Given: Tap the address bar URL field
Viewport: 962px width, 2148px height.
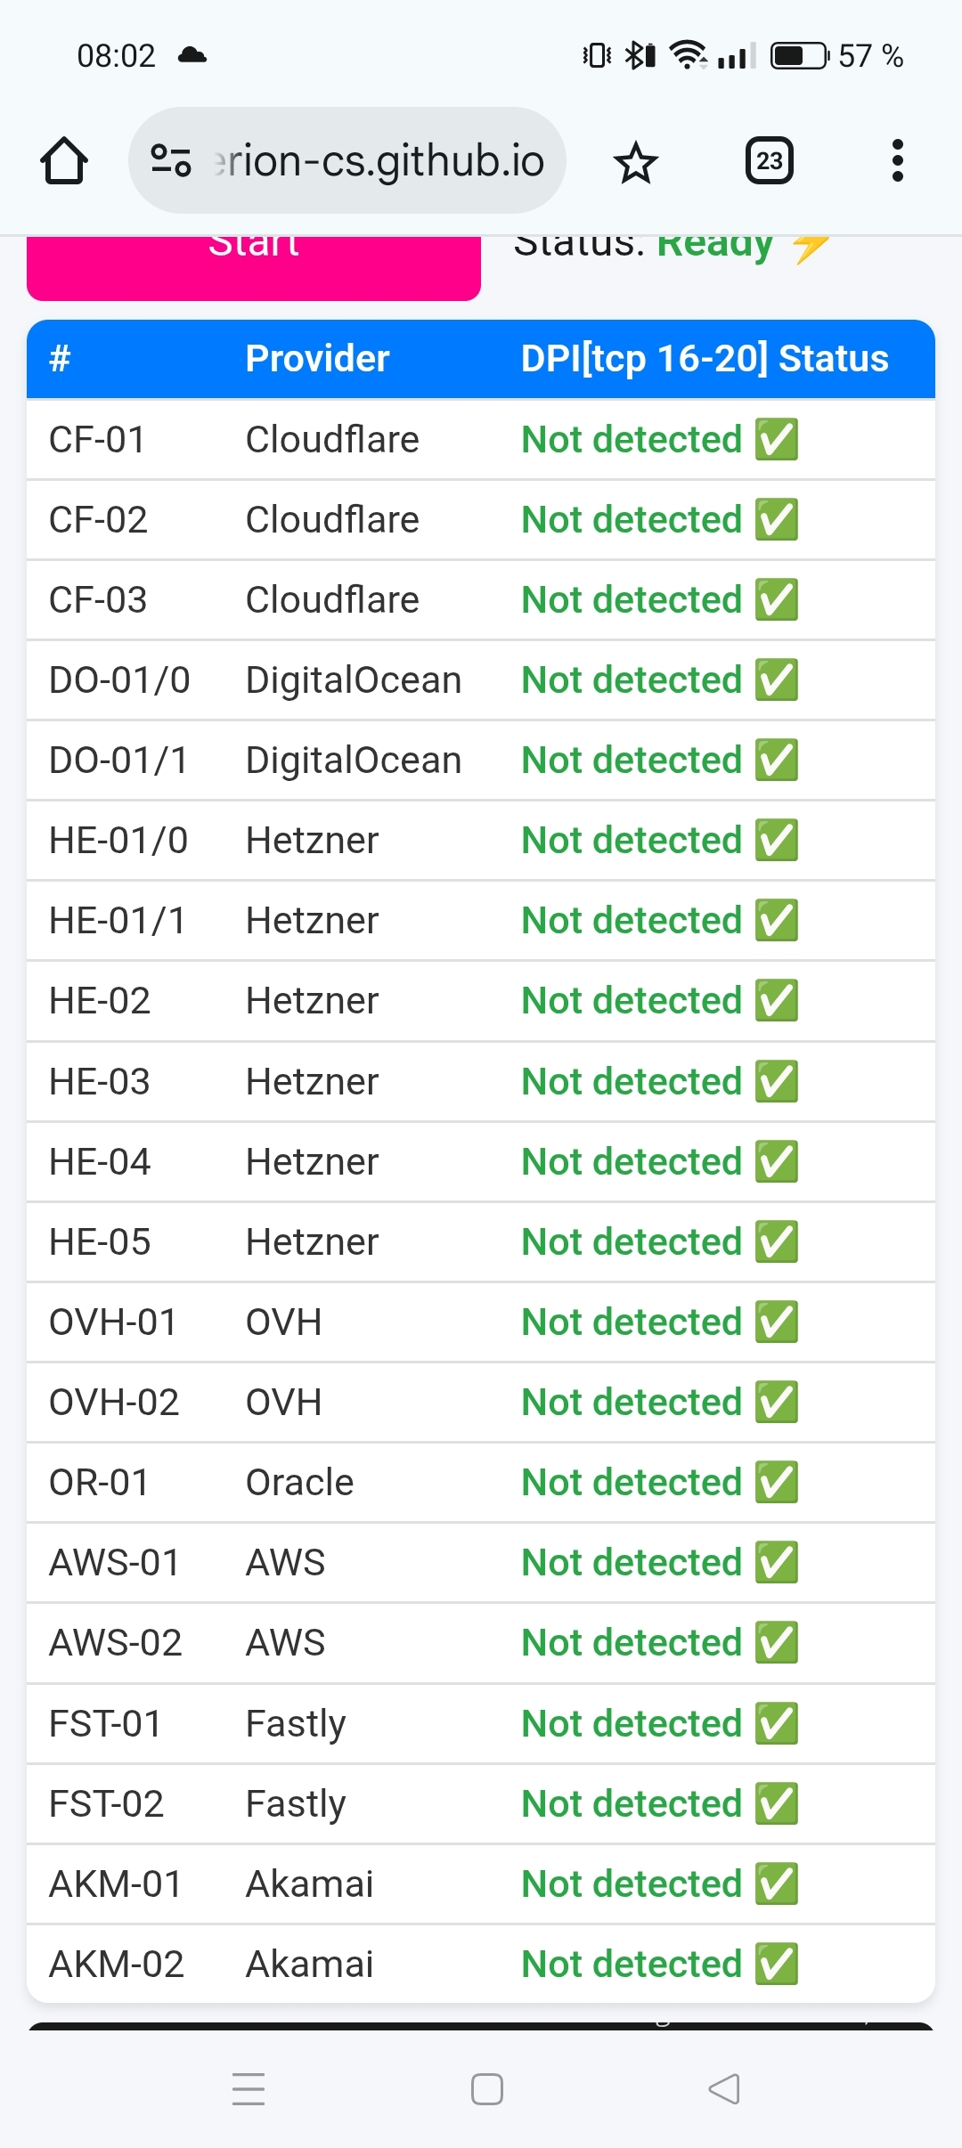Looking at the screenshot, I should 379,161.
